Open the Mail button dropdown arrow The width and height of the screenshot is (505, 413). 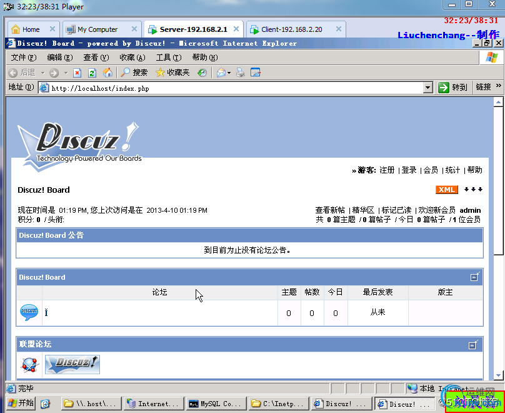[x=229, y=73]
